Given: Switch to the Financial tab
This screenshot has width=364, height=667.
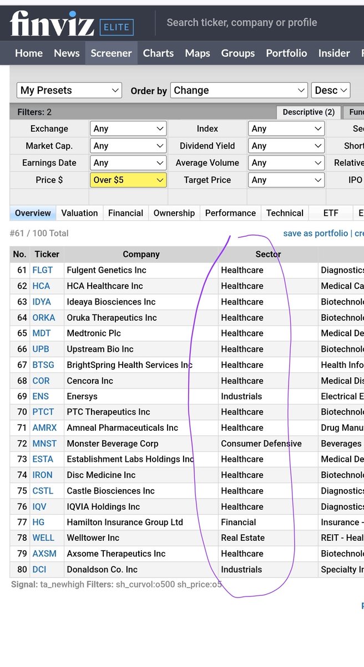Looking at the screenshot, I should 125,213.
